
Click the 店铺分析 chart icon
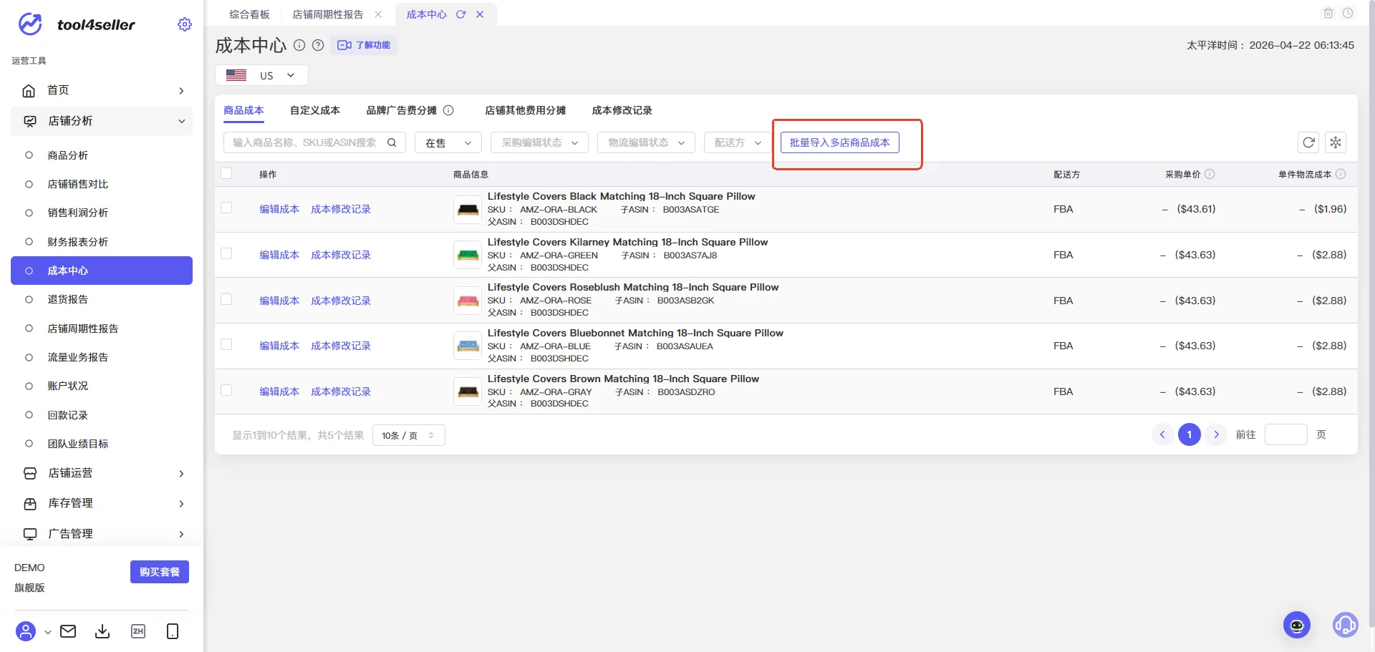30,121
